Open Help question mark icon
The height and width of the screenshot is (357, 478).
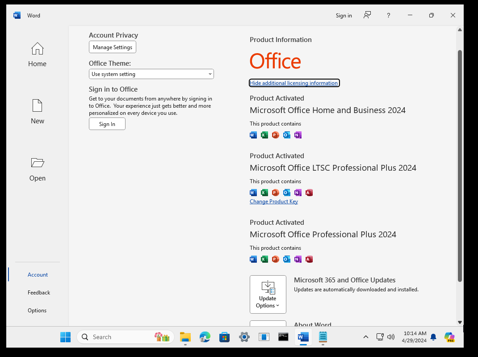coord(388,15)
